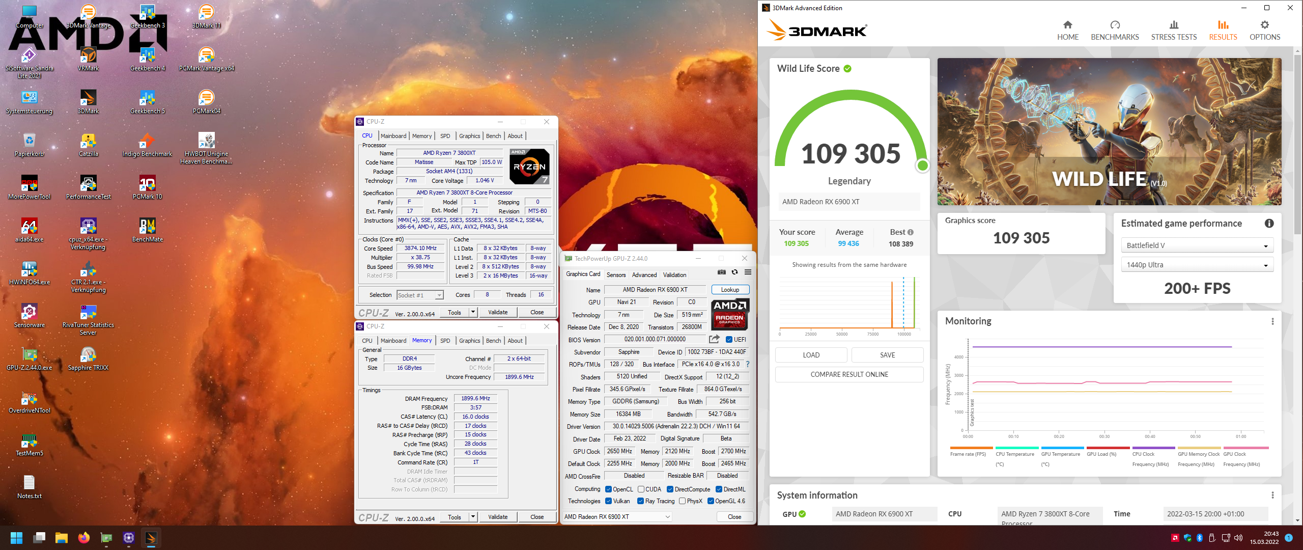Open the Monitoring panel three-dot menu
Image resolution: width=1303 pixels, height=550 pixels.
click(x=1272, y=321)
